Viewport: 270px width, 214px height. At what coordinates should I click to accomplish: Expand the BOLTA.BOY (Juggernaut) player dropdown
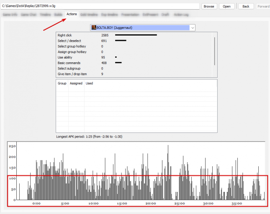click(193, 28)
